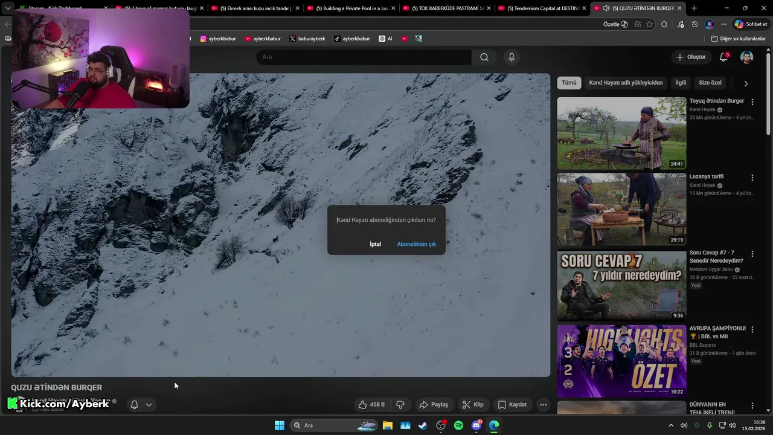
Task: Click the Özetle summarize button
Action: (x=615, y=24)
